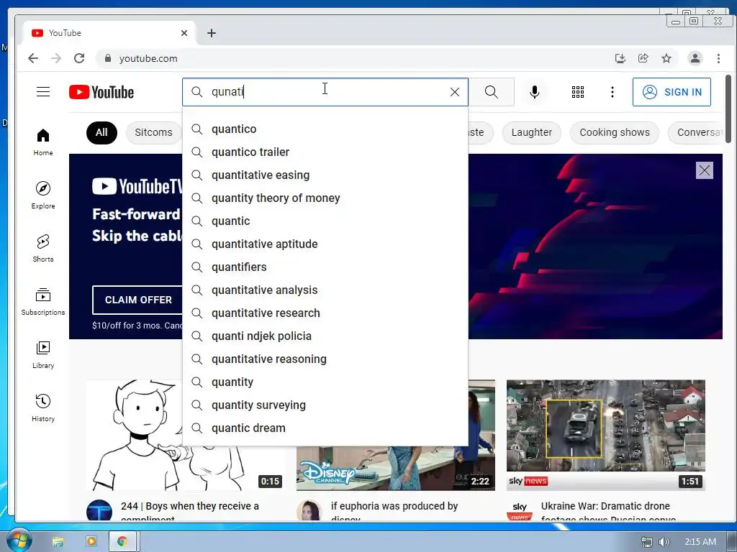
Task: Open YouTube settings three-dot menu
Action: tap(612, 92)
